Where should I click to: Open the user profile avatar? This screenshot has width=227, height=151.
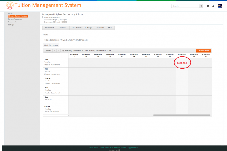pos(220,6)
